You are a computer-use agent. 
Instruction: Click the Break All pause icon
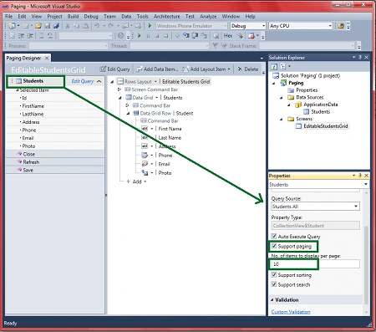coord(148,36)
